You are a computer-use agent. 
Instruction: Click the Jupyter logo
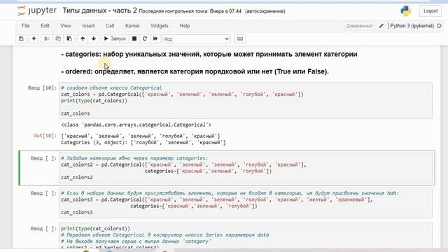pos(37,11)
